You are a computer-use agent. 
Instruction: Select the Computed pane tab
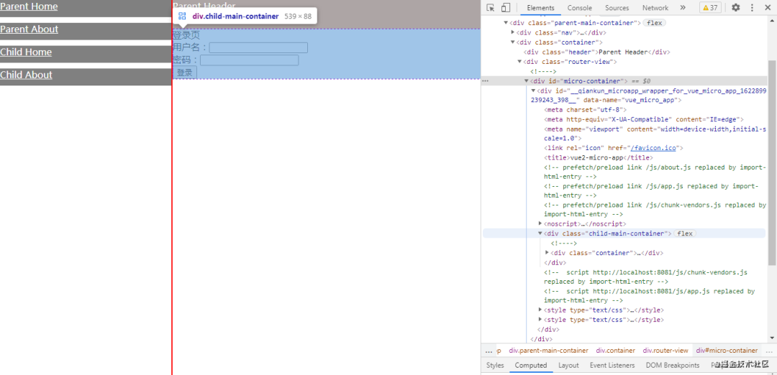[x=531, y=365]
